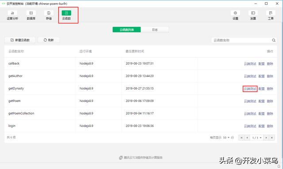Click Nodejs8.9 in the login row
The image size is (283, 169).
point(87,126)
